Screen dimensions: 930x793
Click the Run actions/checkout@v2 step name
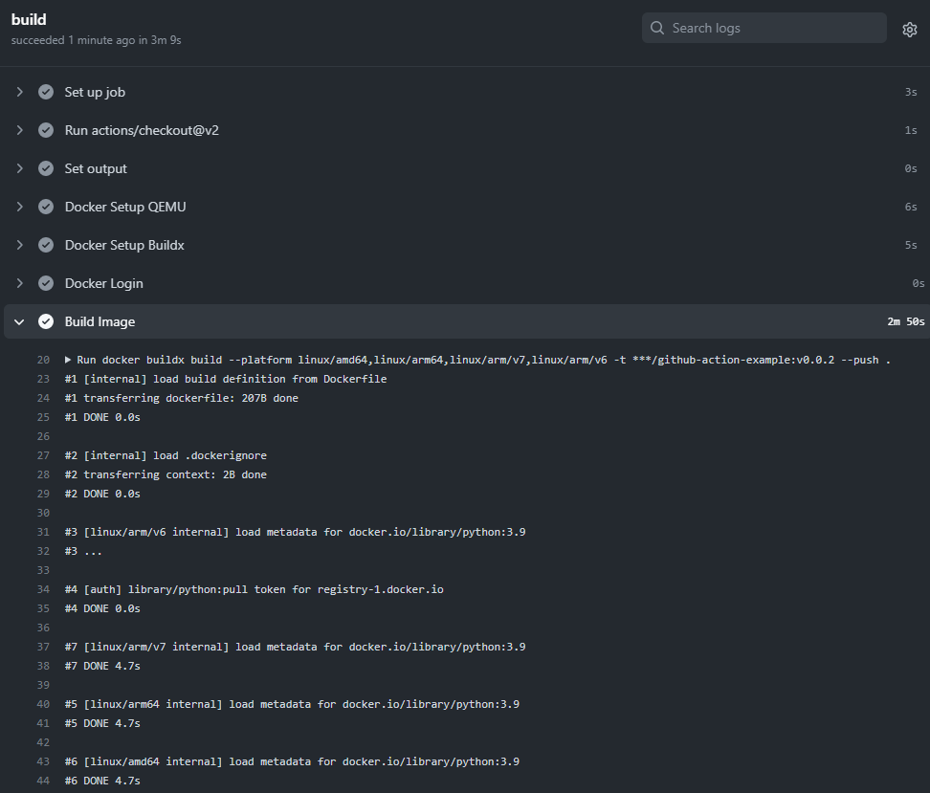tap(140, 130)
